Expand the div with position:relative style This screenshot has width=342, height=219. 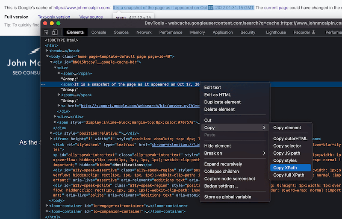[x=51, y=133]
